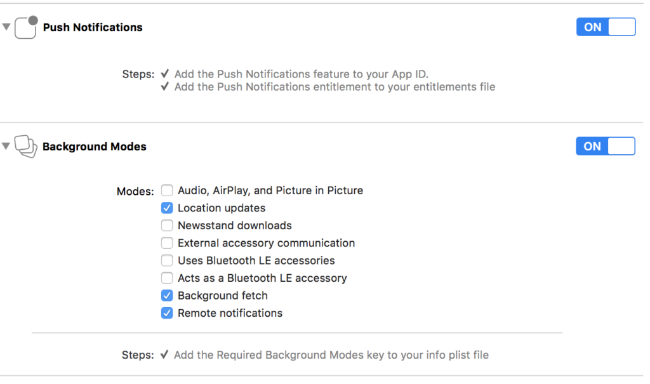Image resolution: width=650 pixels, height=384 pixels.
Task: Enable External accessory communication mode
Action: [167, 243]
